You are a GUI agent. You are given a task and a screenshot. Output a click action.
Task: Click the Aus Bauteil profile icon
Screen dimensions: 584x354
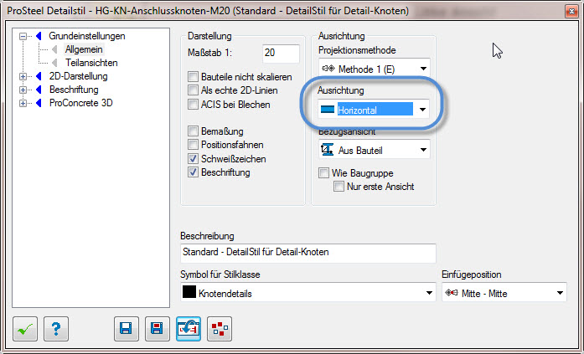[x=327, y=150]
